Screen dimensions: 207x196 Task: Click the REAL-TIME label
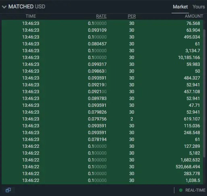195,190
